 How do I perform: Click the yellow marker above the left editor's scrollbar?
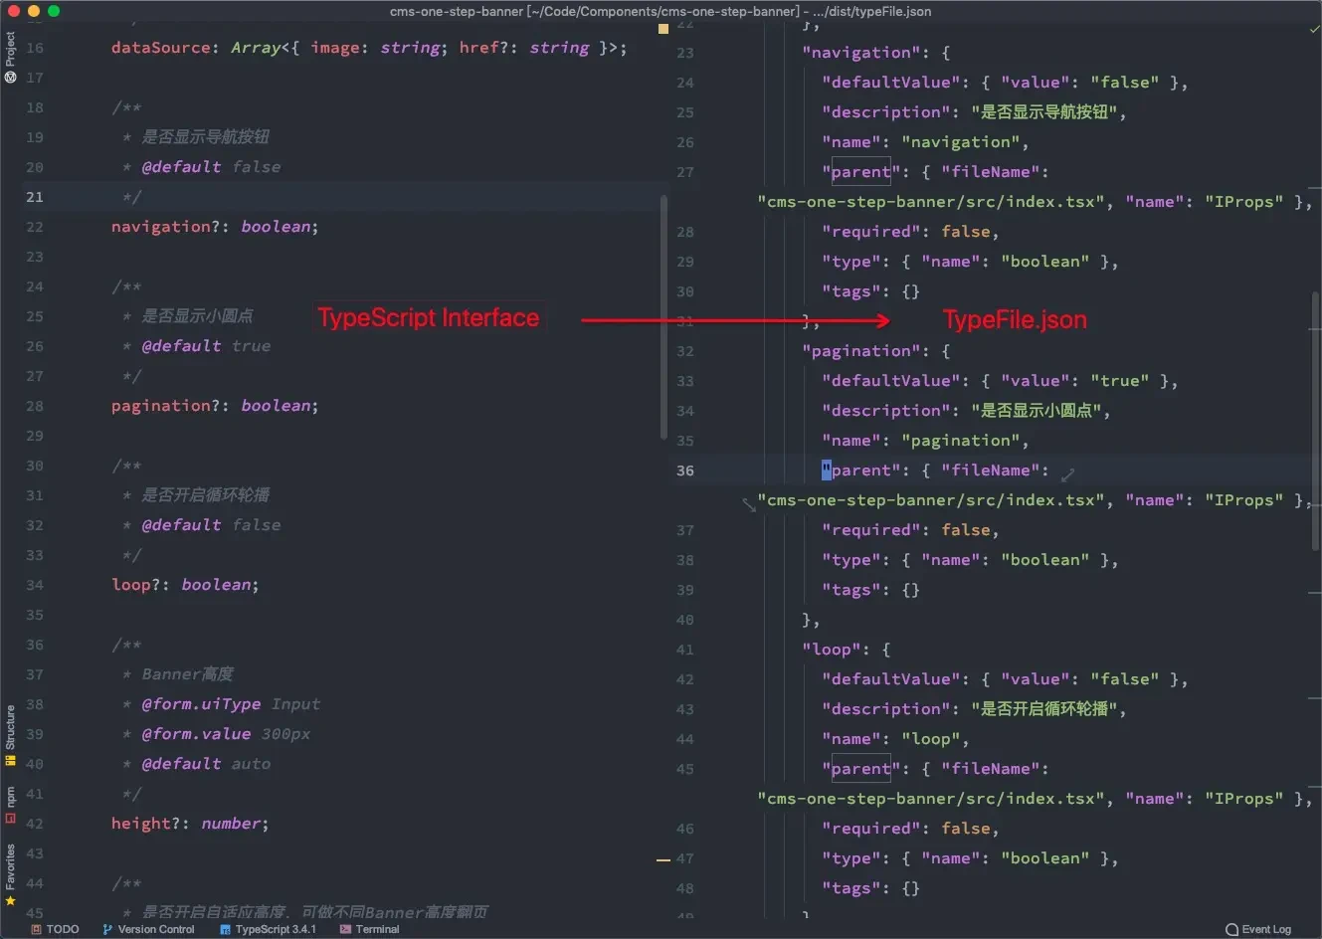pyautogui.click(x=663, y=29)
